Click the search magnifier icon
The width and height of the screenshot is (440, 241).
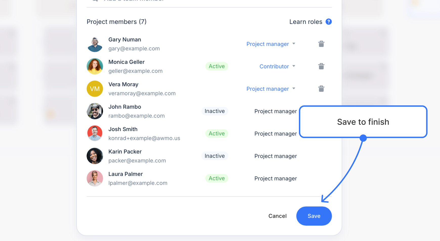point(94,1)
